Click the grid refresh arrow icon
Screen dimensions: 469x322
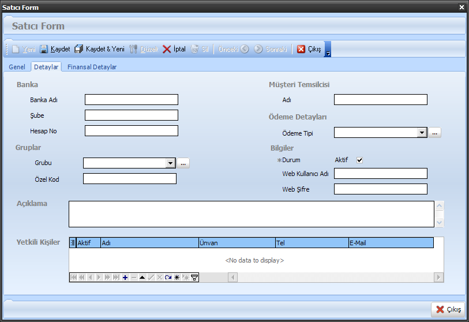click(168, 278)
